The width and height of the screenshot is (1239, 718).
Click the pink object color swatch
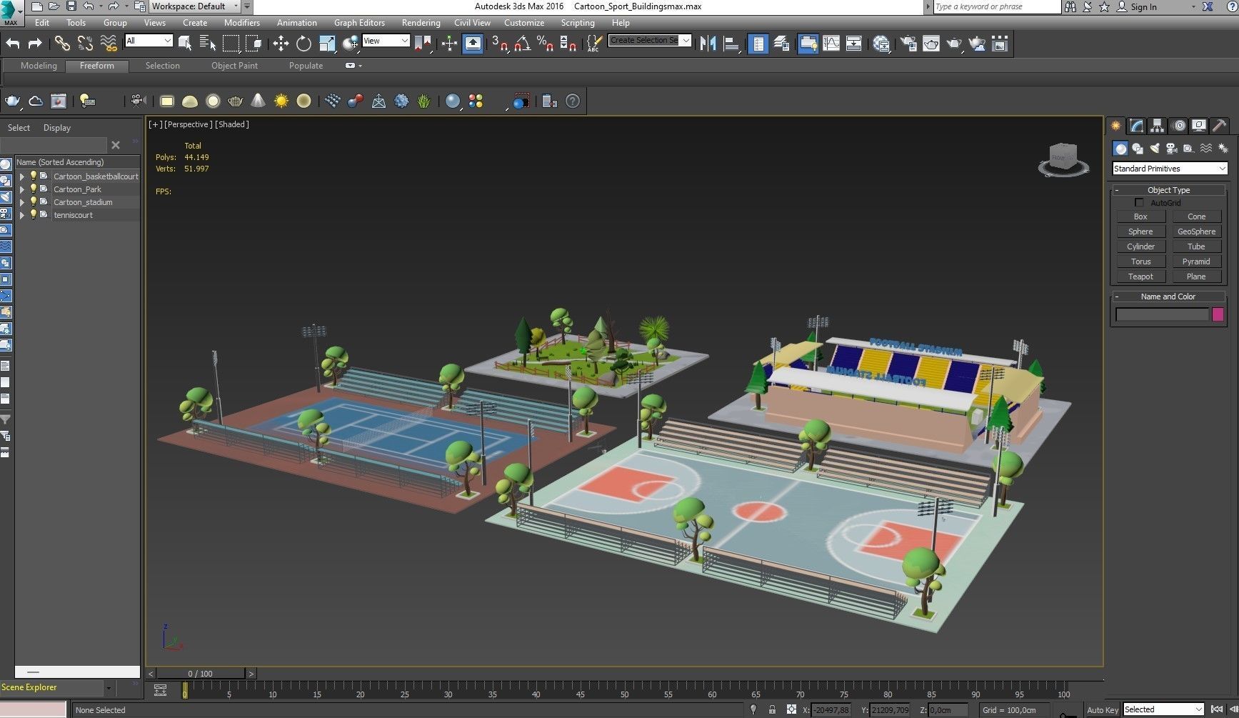pos(1218,314)
